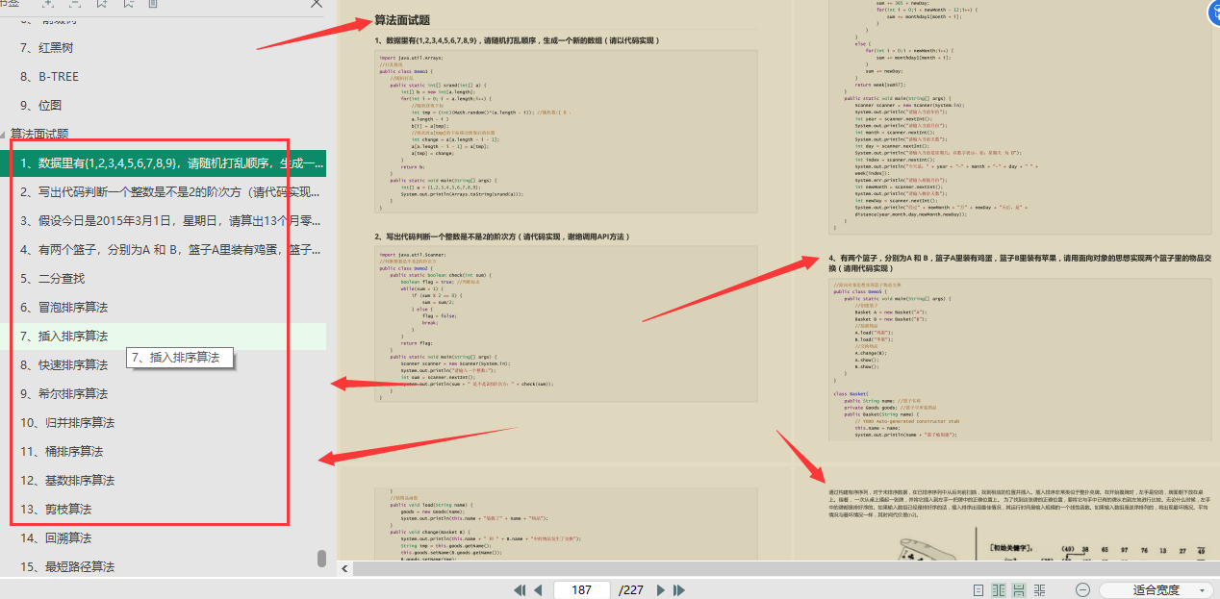Switch to two-page view
This screenshot has height=599, width=1220.
[x=999, y=589]
